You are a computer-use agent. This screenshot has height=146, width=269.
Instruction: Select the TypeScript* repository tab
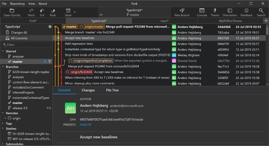pos(99,21)
